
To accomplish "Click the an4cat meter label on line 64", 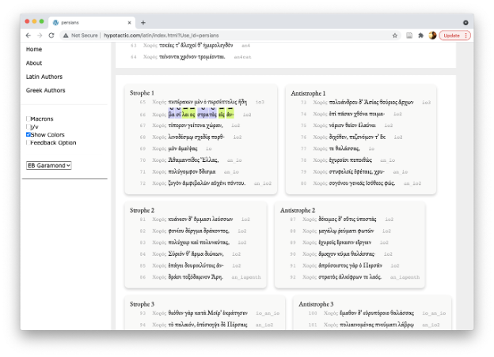I will tap(242, 57).
